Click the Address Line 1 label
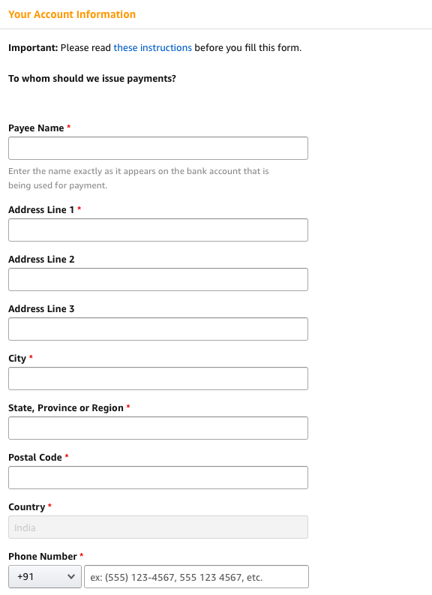Screen dimensions: 432x595 (x=41, y=210)
